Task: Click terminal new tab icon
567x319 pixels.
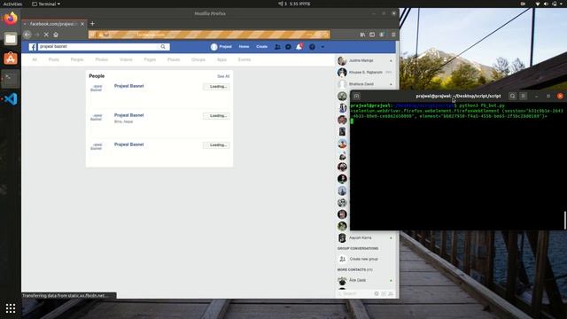Action: click(356, 97)
